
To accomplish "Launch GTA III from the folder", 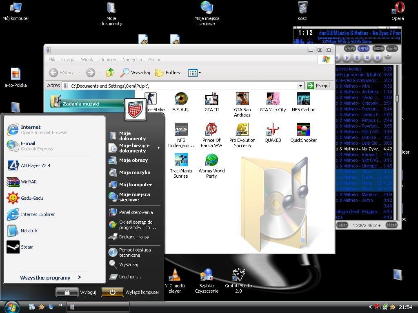I will coord(212,102).
